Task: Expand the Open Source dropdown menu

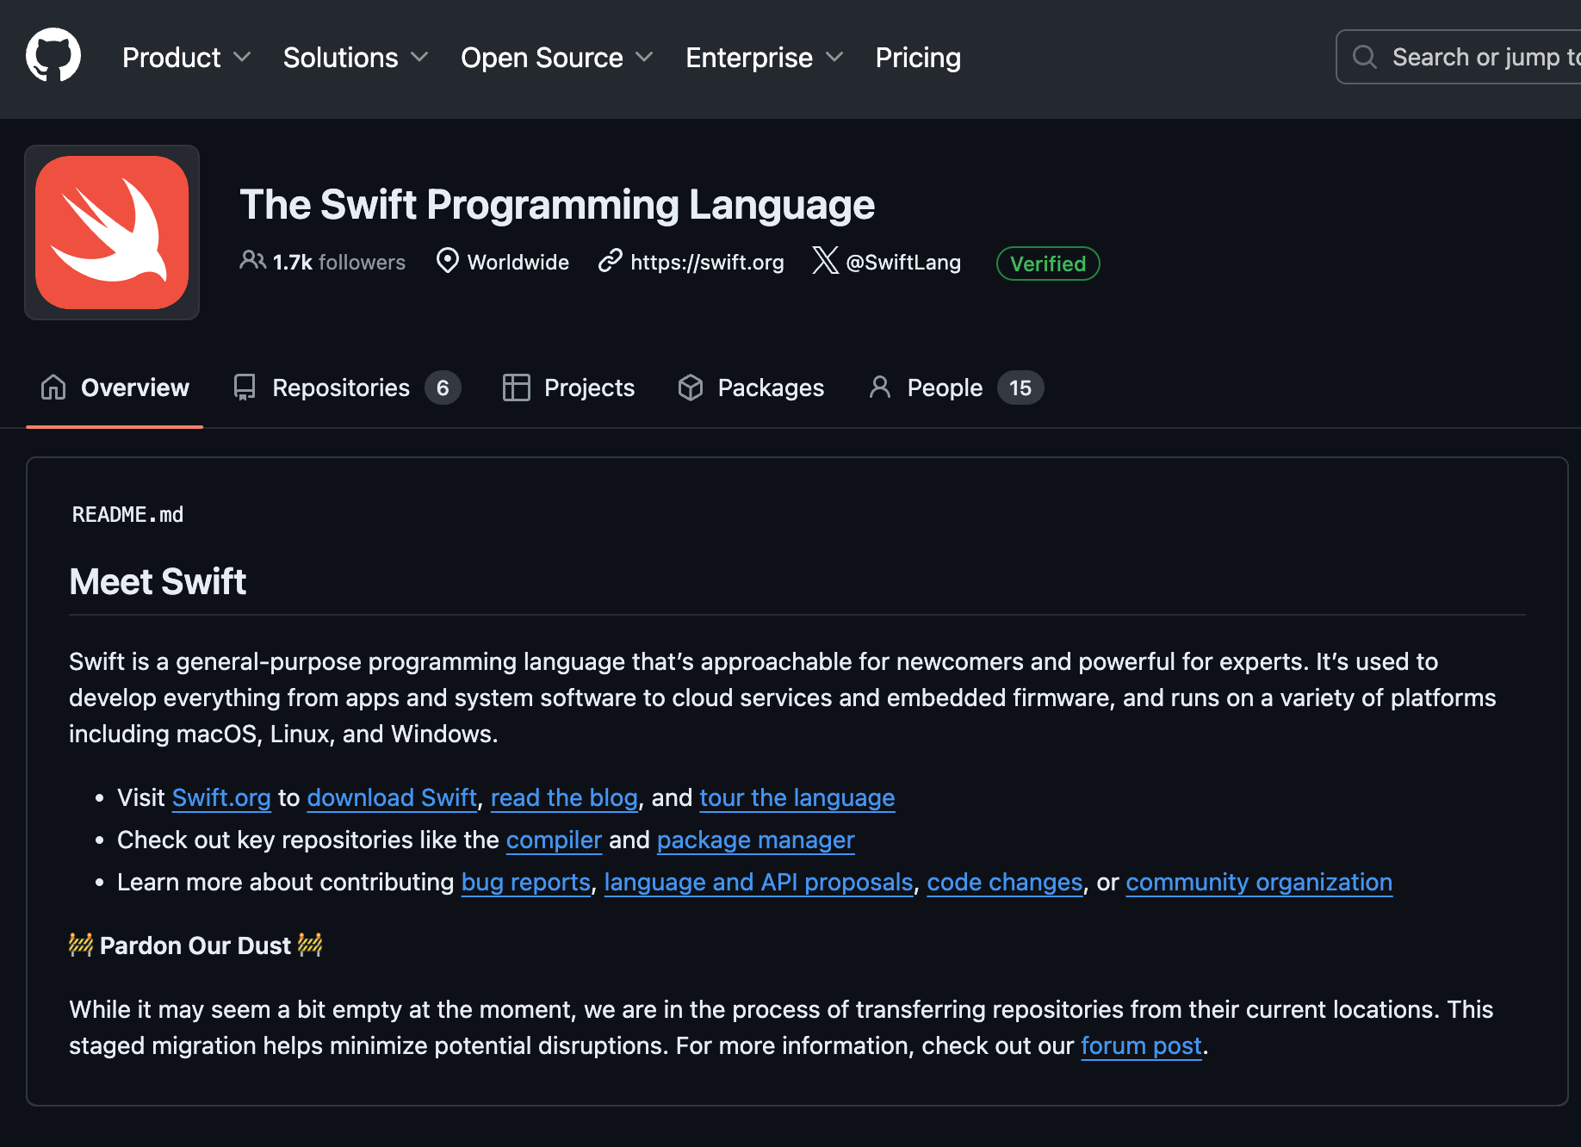Action: (x=557, y=57)
